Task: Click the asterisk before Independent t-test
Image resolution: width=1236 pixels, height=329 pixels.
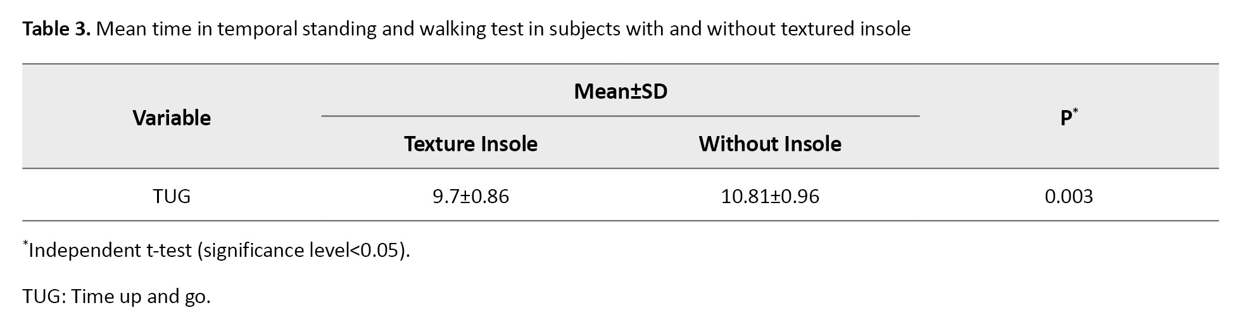Action: coord(25,244)
